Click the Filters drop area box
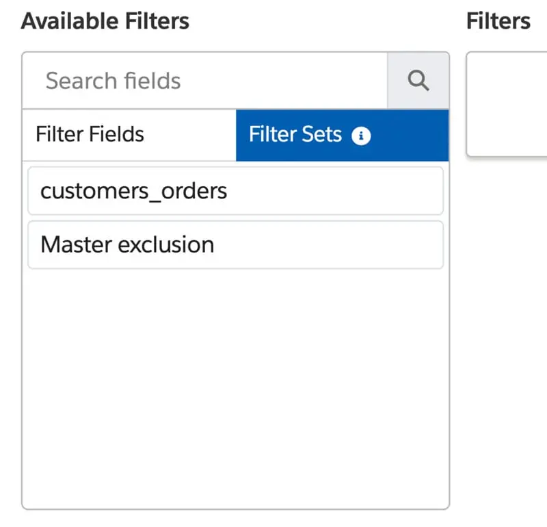 [507, 105]
